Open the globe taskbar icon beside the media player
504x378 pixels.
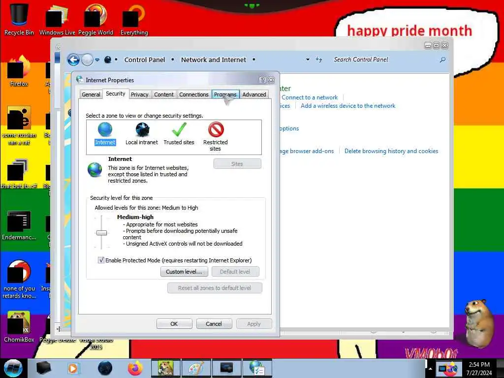pyautogui.click(x=105, y=368)
